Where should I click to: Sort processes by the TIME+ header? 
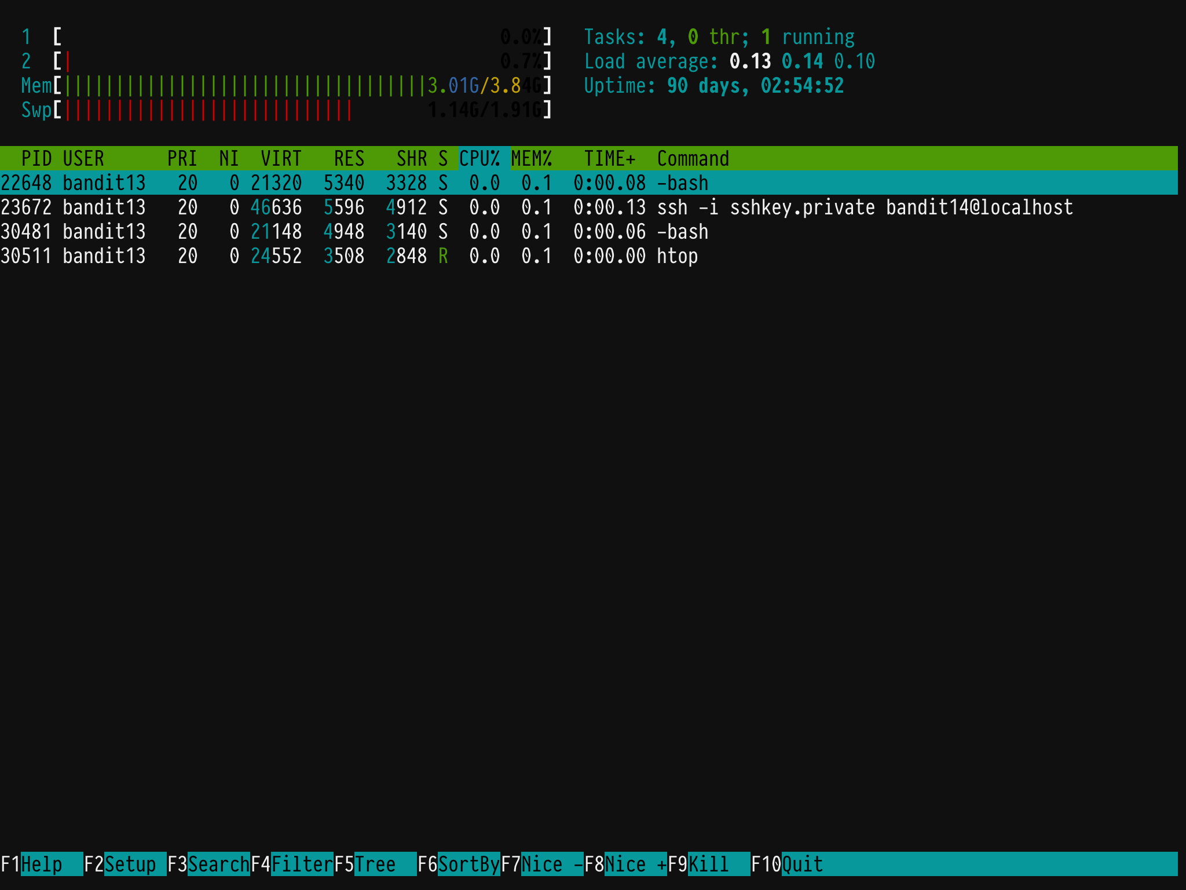tap(609, 158)
